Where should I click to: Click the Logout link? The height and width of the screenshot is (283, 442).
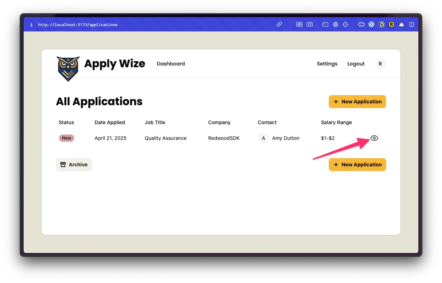(356, 64)
